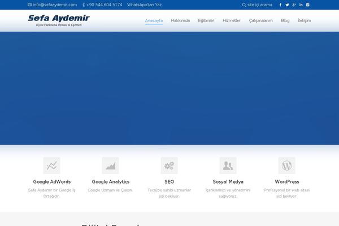The height and width of the screenshot is (226, 339).
Task: Open the LinkedIn social icon
Action: [301, 5]
